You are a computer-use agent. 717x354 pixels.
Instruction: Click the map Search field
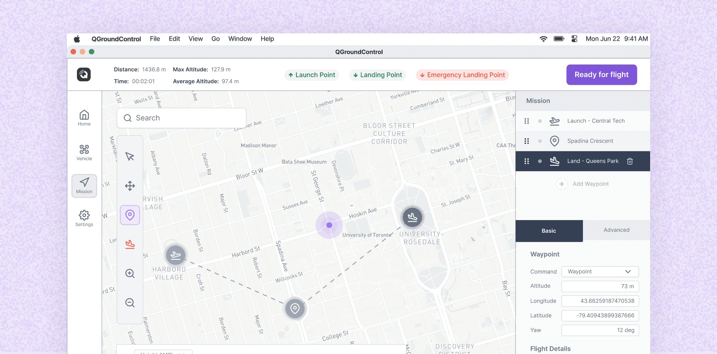tap(182, 118)
